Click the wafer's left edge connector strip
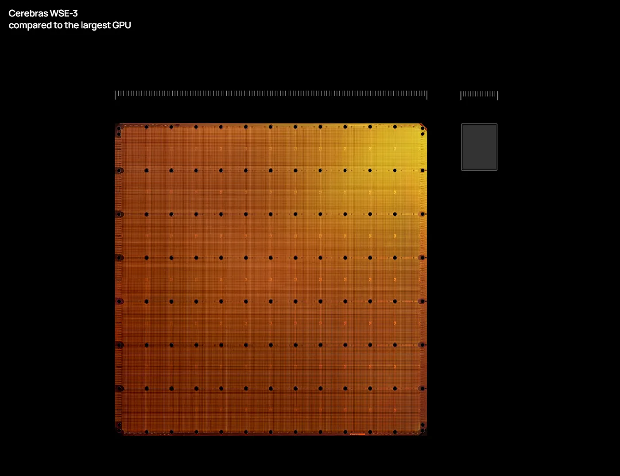The image size is (620, 476). click(117, 279)
